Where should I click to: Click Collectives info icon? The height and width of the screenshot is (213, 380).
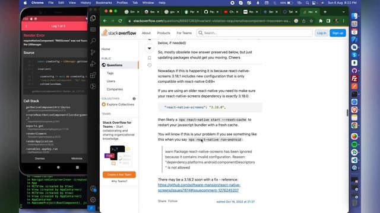coord(134,99)
